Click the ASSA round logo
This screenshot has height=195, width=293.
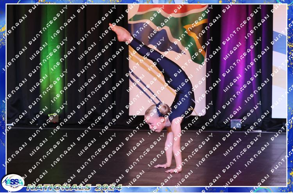click(13, 183)
